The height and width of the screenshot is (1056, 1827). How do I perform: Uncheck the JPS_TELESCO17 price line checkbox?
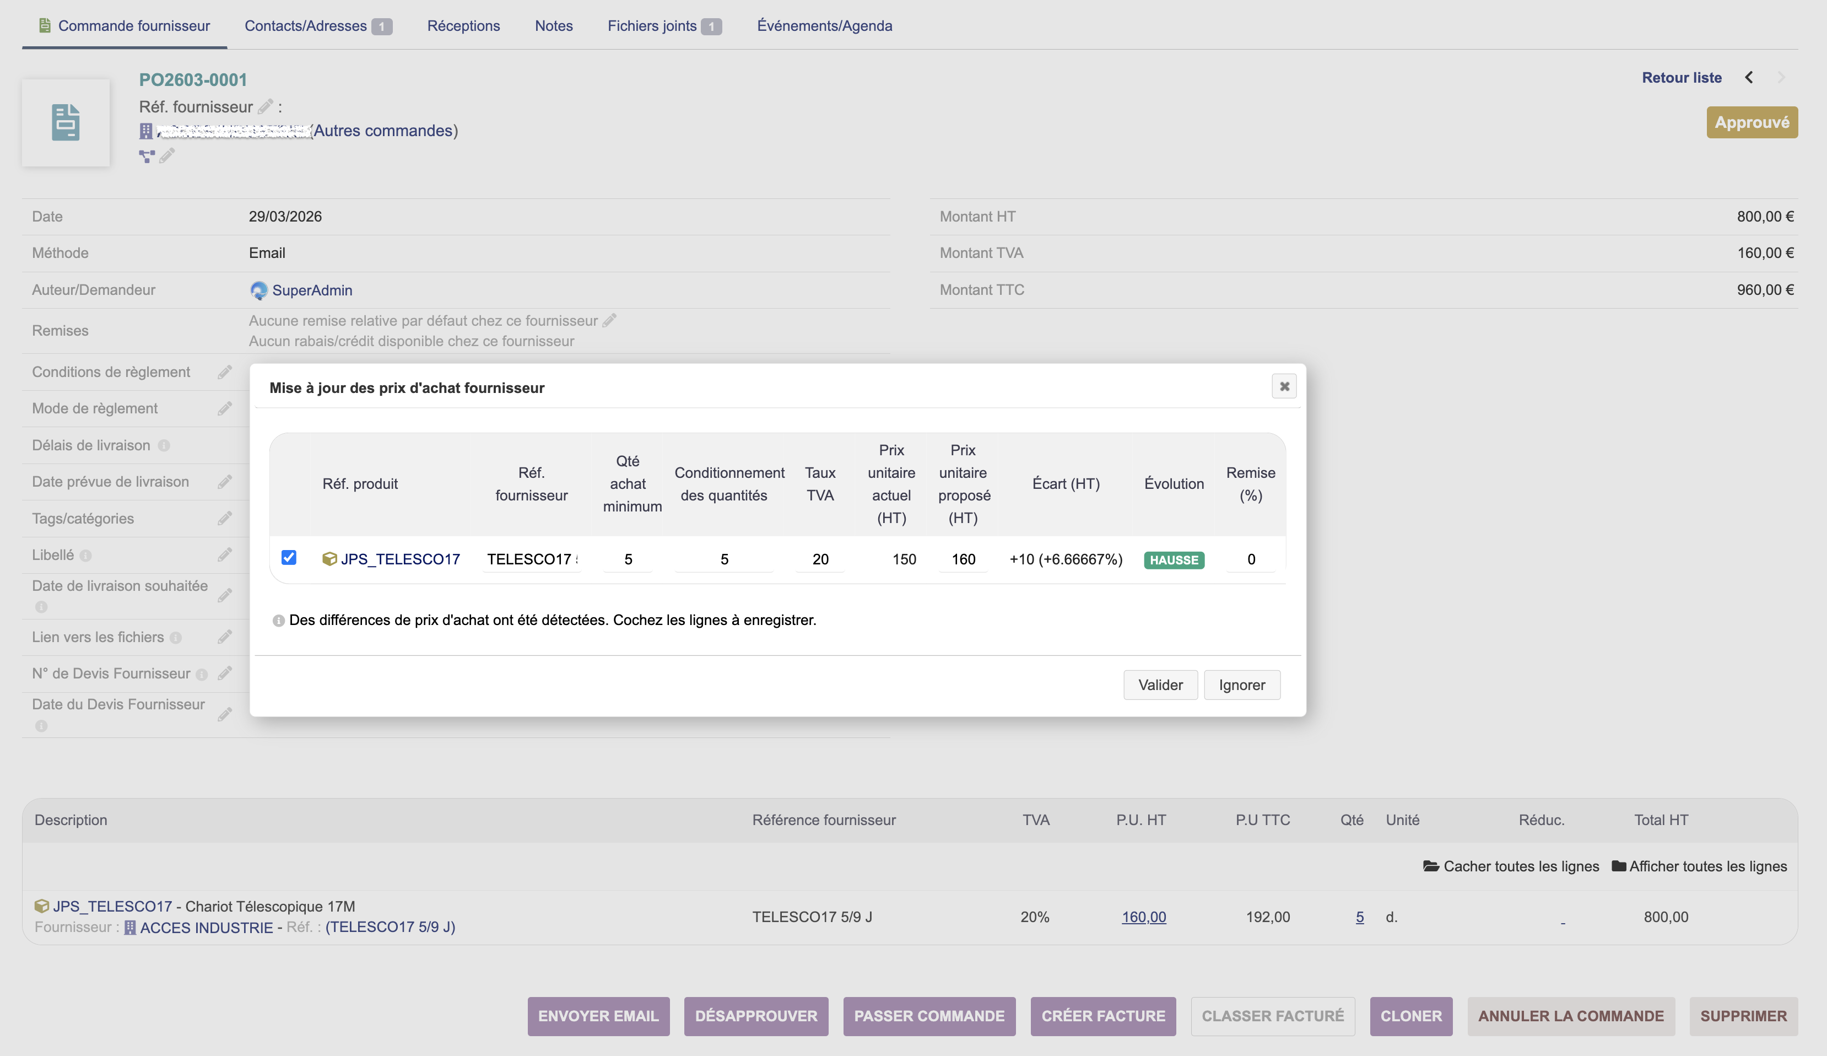click(x=289, y=558)
